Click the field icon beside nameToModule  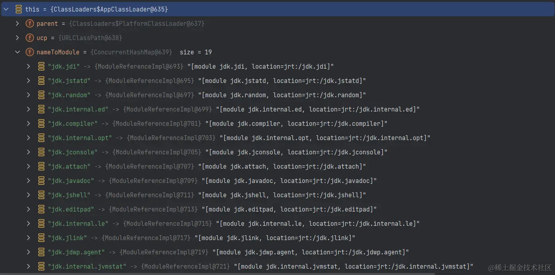point(29,52)
